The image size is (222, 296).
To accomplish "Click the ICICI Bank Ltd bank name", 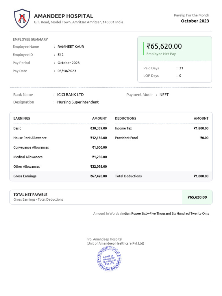I will point(70,95).
